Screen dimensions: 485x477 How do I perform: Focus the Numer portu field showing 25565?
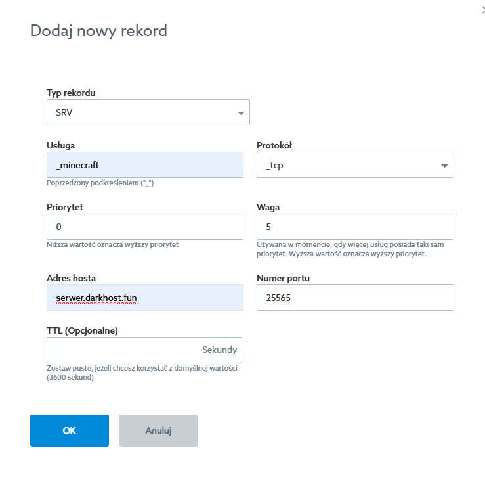pyautogui.click(x=354, y=298)
